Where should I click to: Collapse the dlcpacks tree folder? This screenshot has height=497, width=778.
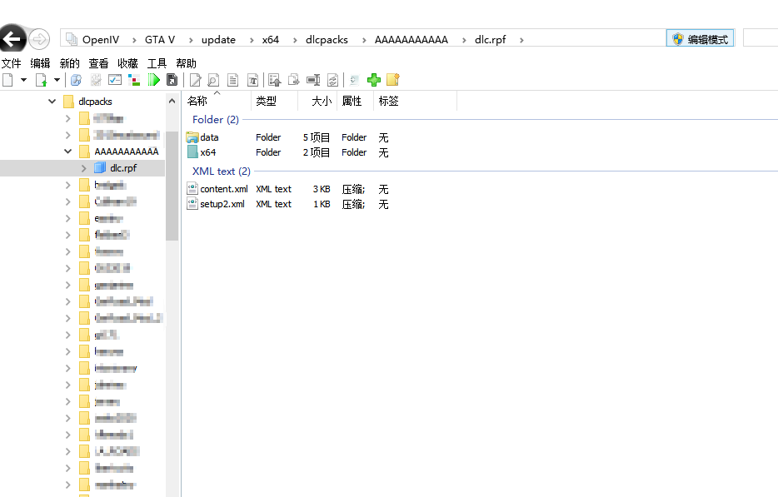[52, 102]
